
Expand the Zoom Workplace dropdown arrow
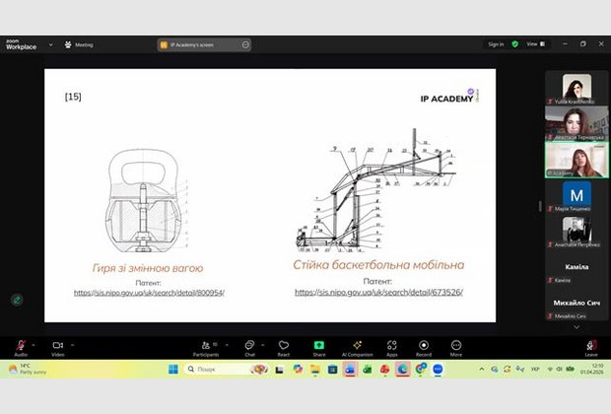pos(50,44)
